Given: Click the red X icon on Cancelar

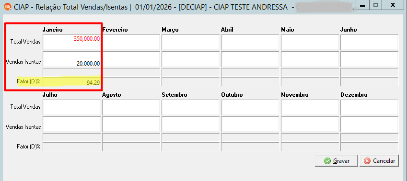Looking at the screenshot, I should point(367,161).
